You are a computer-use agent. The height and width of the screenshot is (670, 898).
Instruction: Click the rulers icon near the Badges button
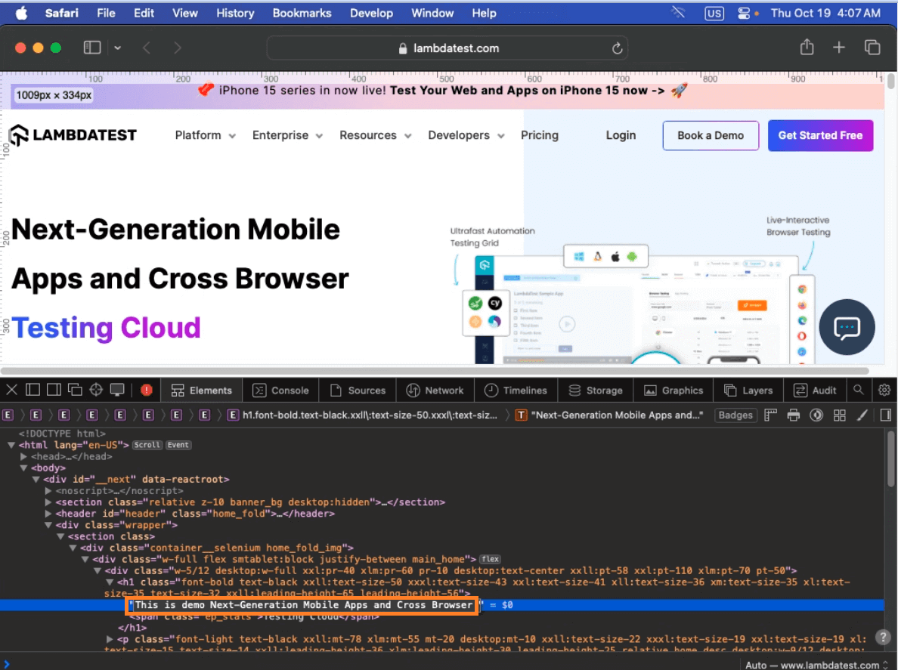(769, 415)
